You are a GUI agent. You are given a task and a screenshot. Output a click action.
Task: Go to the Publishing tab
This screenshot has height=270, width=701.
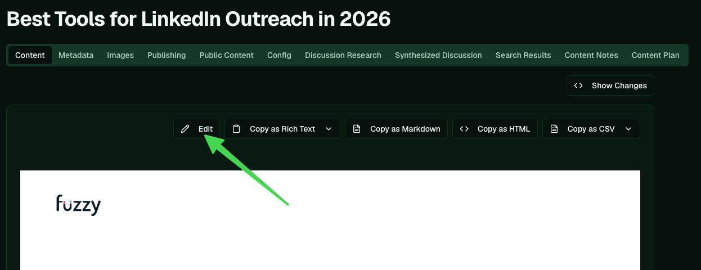167,55
